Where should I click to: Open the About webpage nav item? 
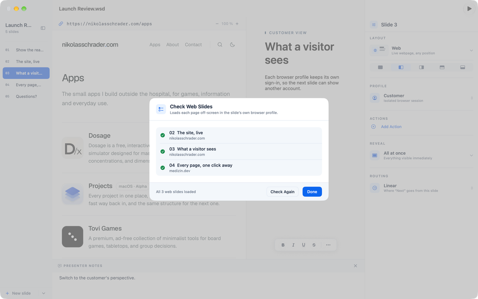pos(172,45)
